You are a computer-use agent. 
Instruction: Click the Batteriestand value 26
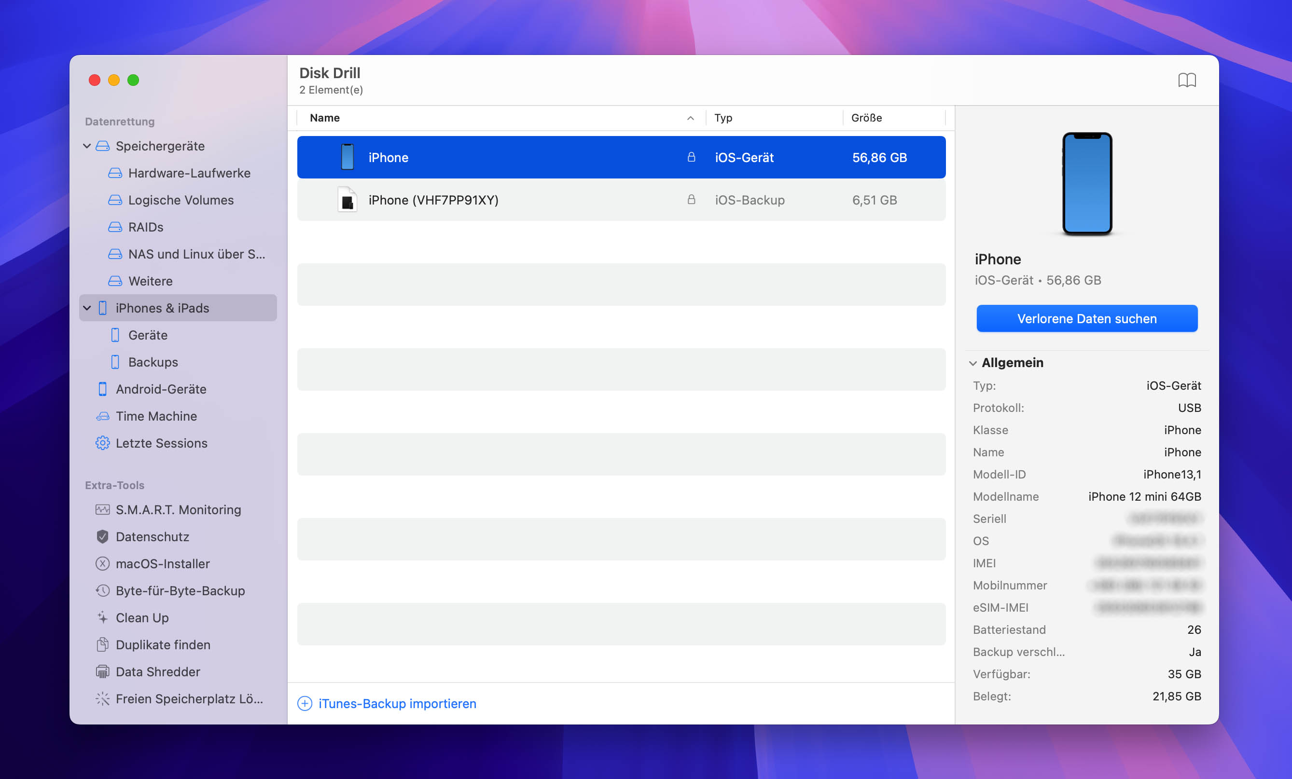click(x=1194, y=629)
